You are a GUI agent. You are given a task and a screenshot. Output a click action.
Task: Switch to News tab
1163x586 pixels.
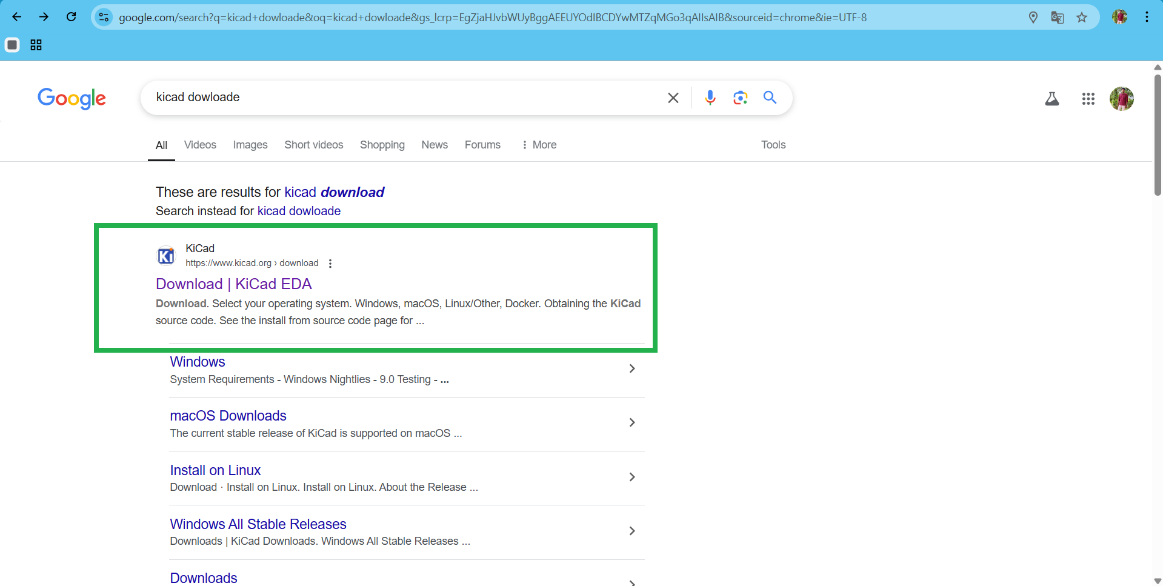(x=435, y=145)
